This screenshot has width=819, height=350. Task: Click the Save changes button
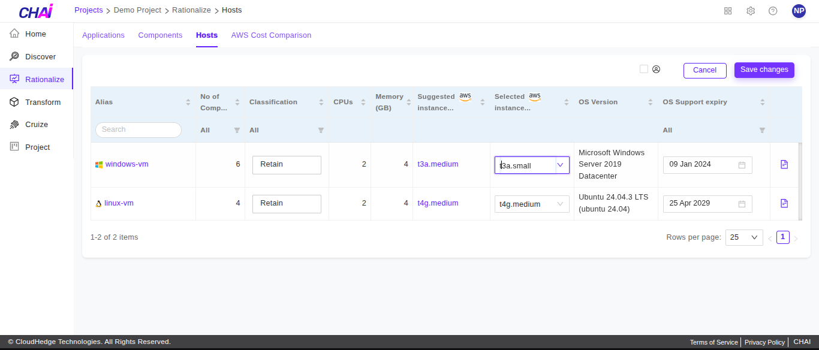[764, 70]
